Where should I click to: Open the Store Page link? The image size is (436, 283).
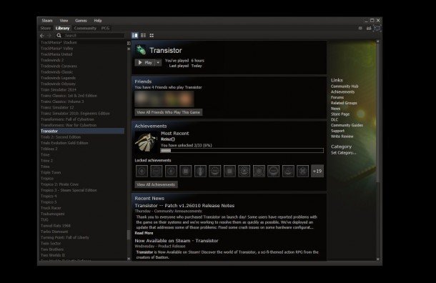tap(340, 114)
